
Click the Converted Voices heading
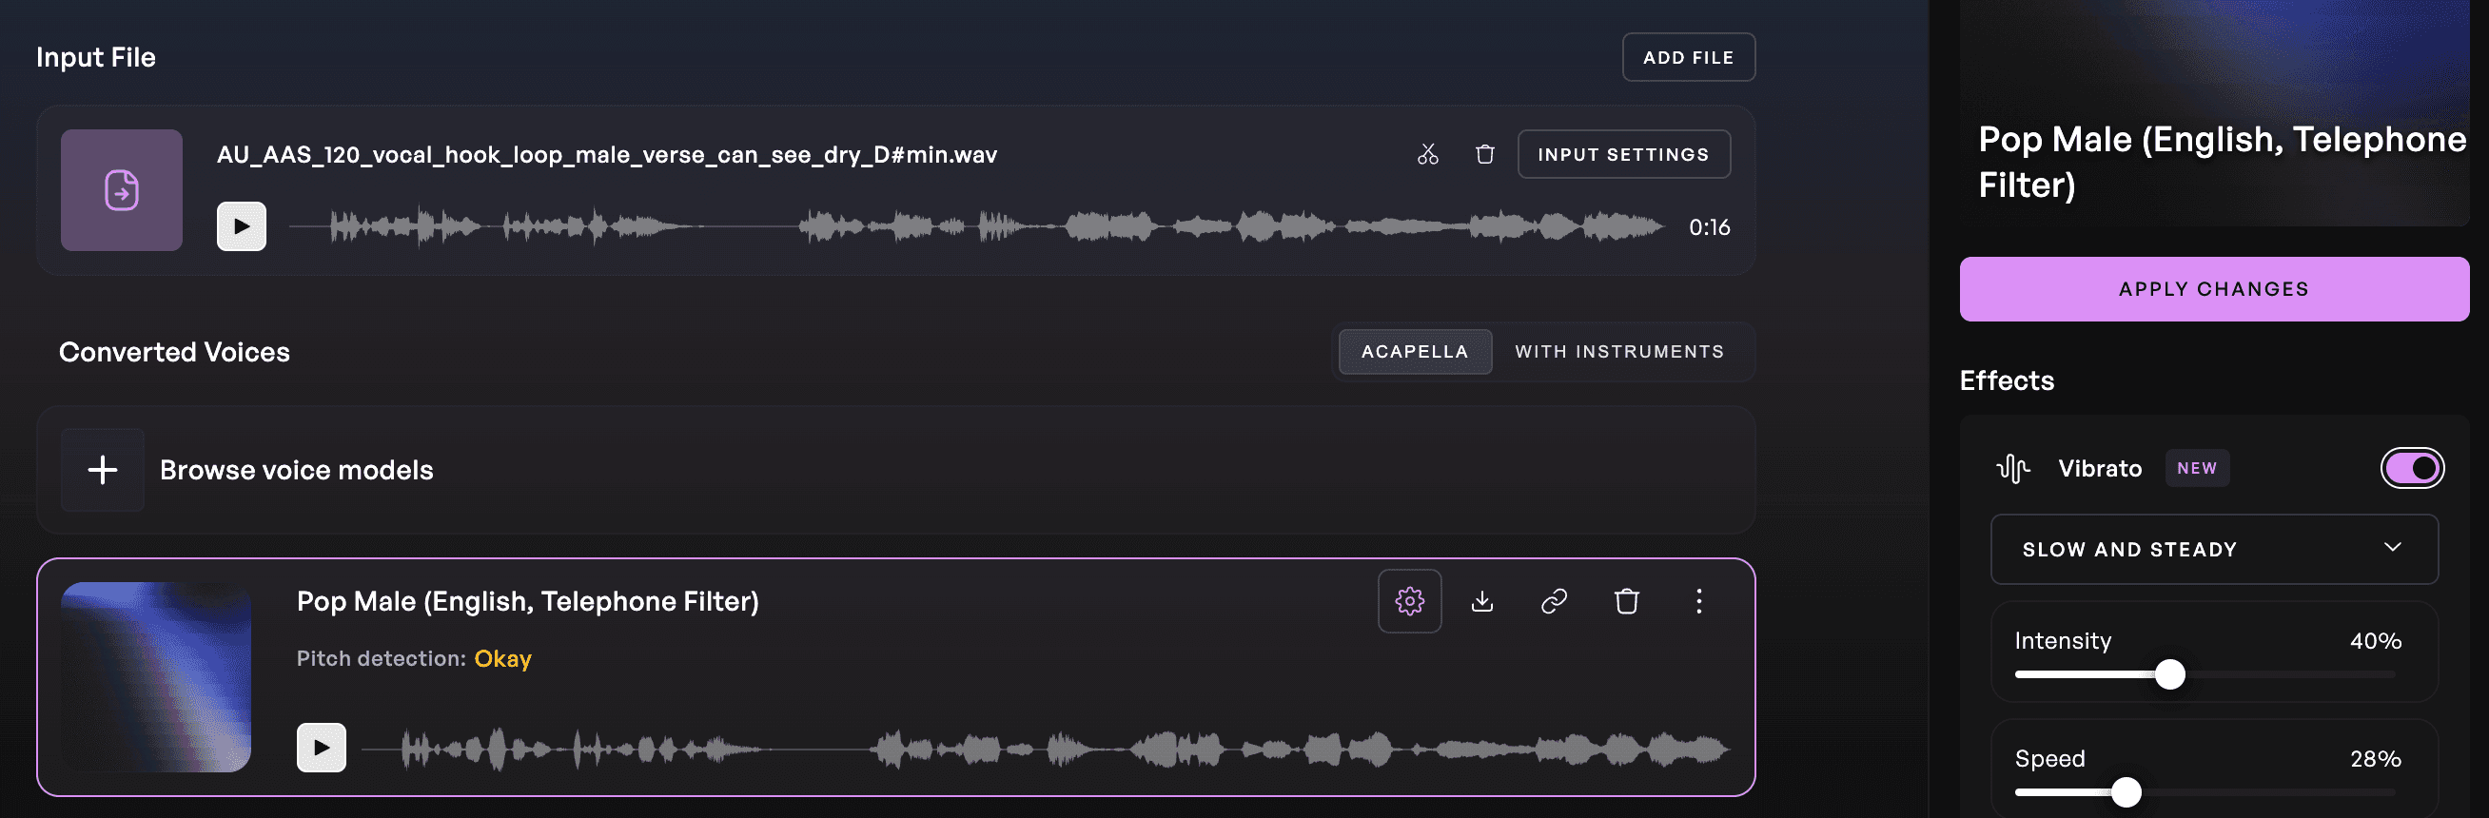[x=174, y=352]
